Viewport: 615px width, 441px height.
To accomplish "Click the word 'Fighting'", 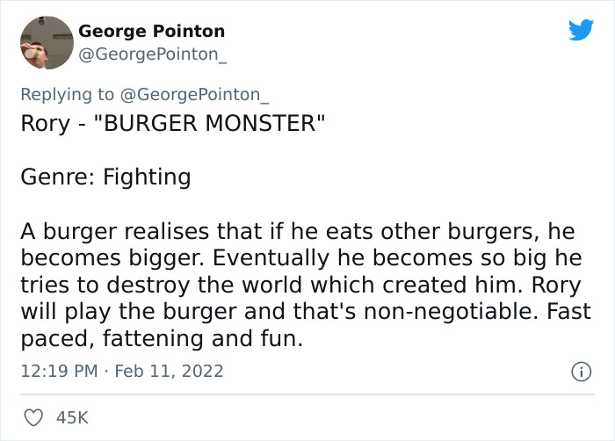I will [147, 177].
